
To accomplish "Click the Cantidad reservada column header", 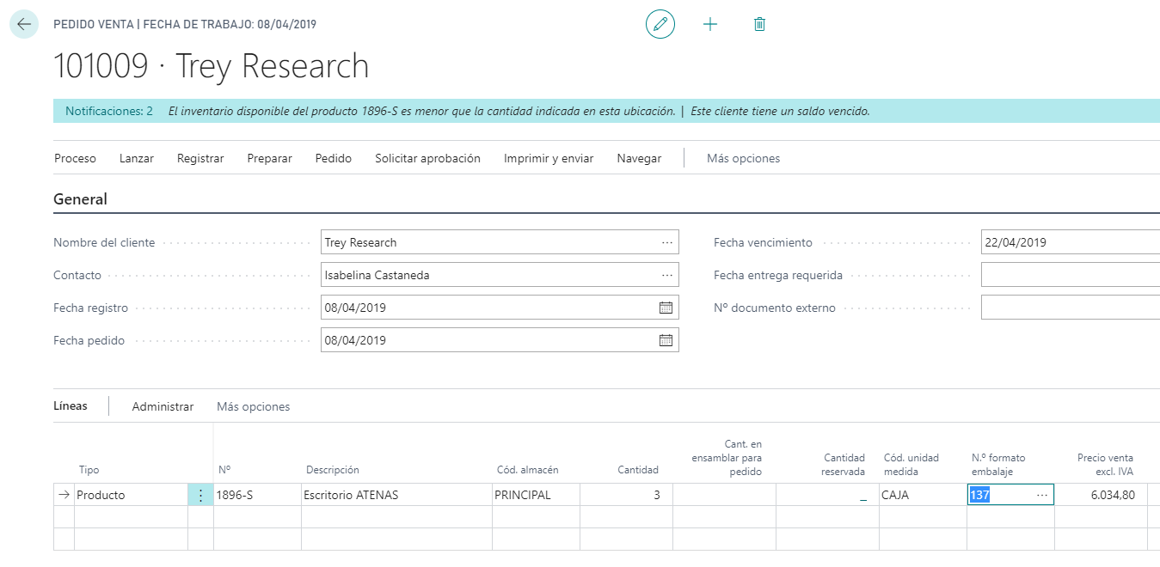I will [844, 464].
